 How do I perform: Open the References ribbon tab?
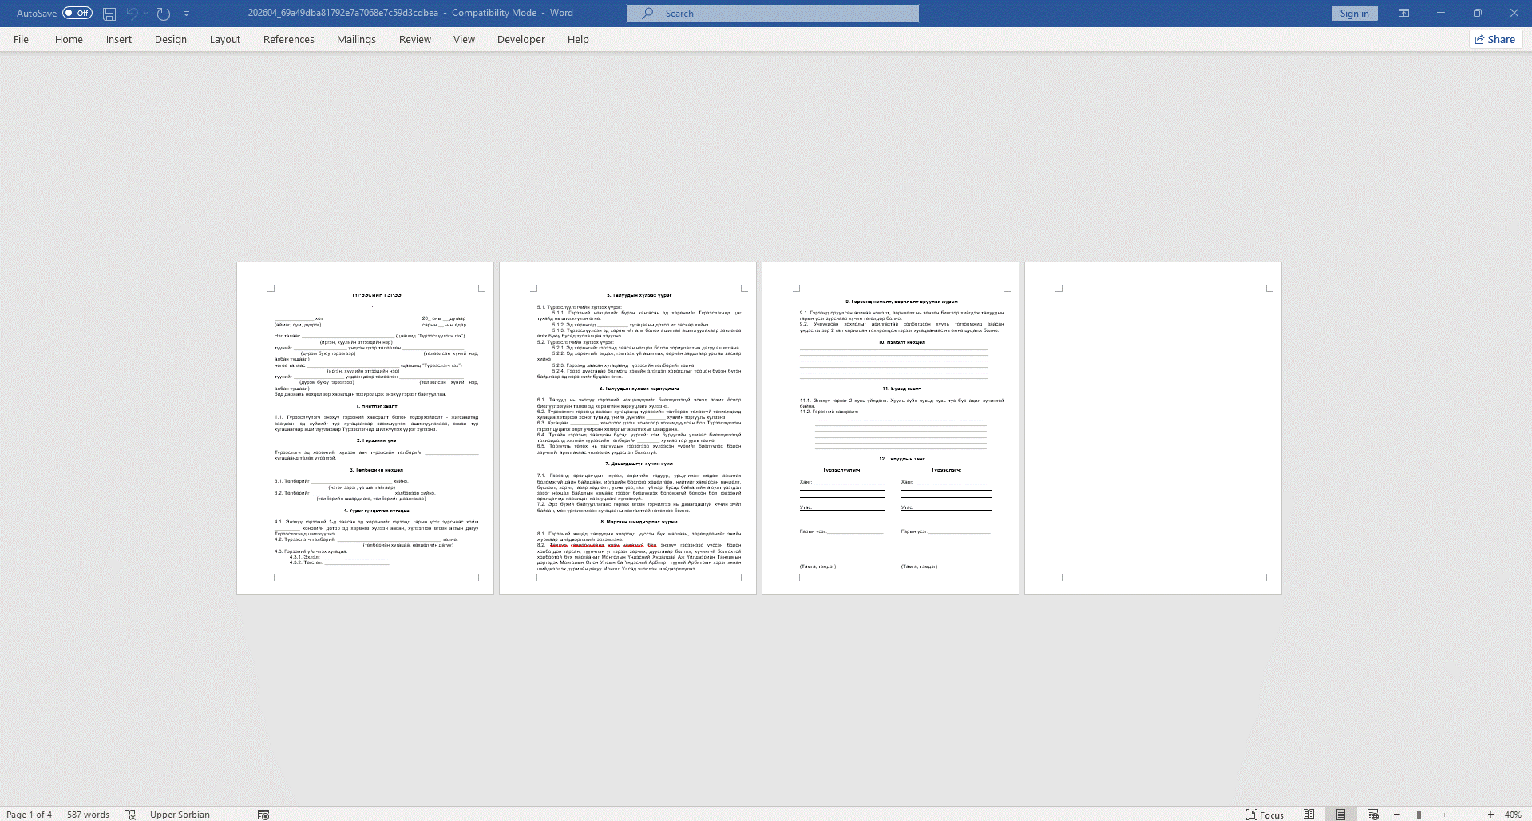(x=288, y=40)
